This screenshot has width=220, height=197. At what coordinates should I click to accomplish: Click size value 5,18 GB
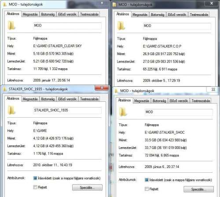coord(53,54)
